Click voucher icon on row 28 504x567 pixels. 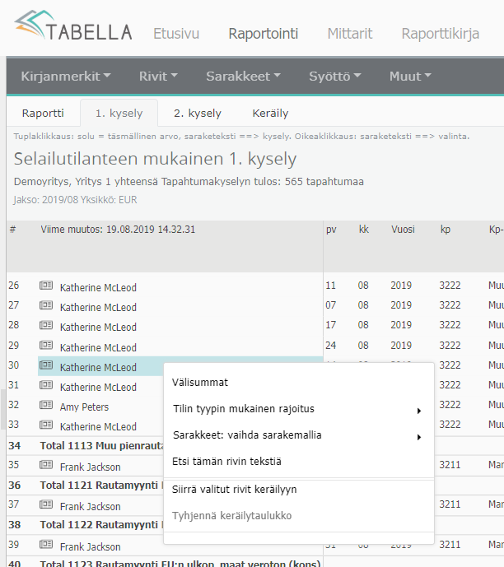tap(46, 326)
